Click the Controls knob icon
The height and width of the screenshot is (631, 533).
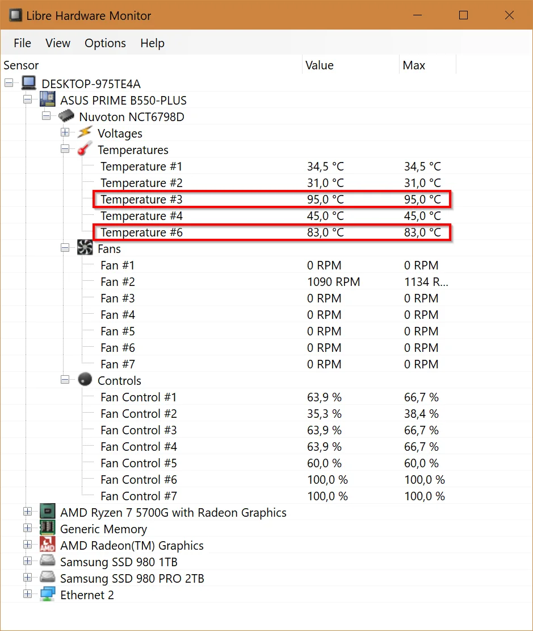point(85,380)
